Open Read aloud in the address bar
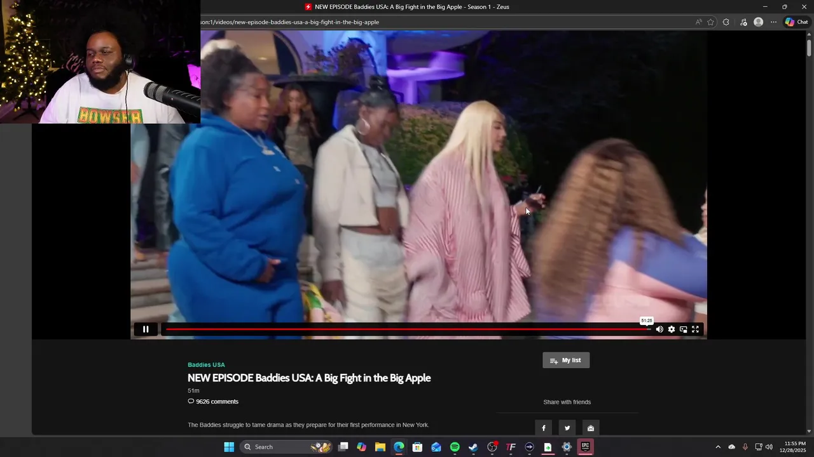This screenshot has width=814, height=457. 698,22
